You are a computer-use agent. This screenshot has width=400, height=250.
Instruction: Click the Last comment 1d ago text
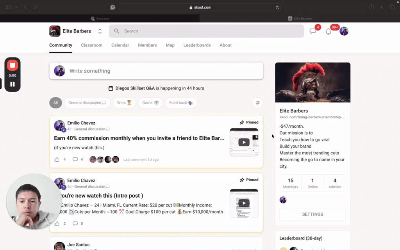pos(141,160)
